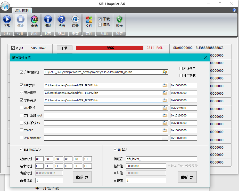Check the 产线使用 option
239x191 pixels.
tap(181, 69)
